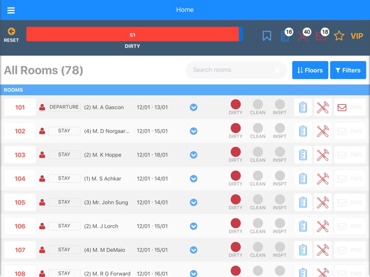Viewport: 370px width, 277px height.
Task: Click the red DIRTY 51 status bar
Action: pyautogui.click(x=132, y=34)
